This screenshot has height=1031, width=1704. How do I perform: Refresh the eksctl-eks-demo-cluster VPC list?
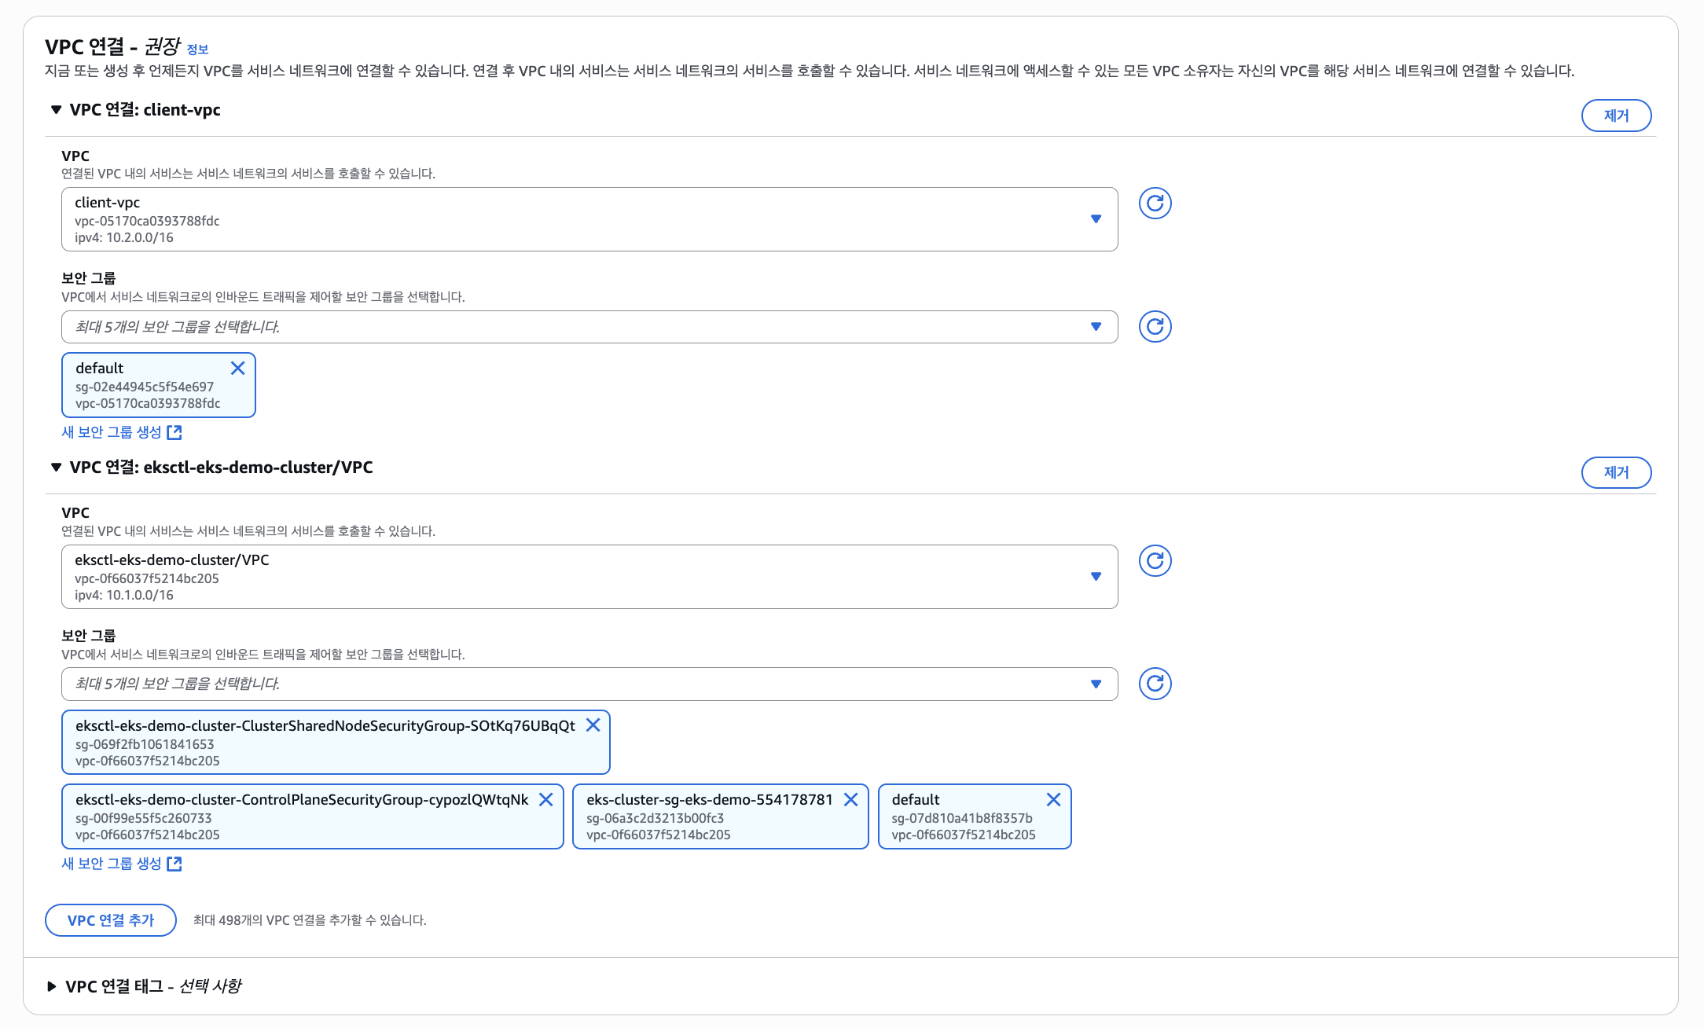pyautogui.click(x=1155, y=561)
